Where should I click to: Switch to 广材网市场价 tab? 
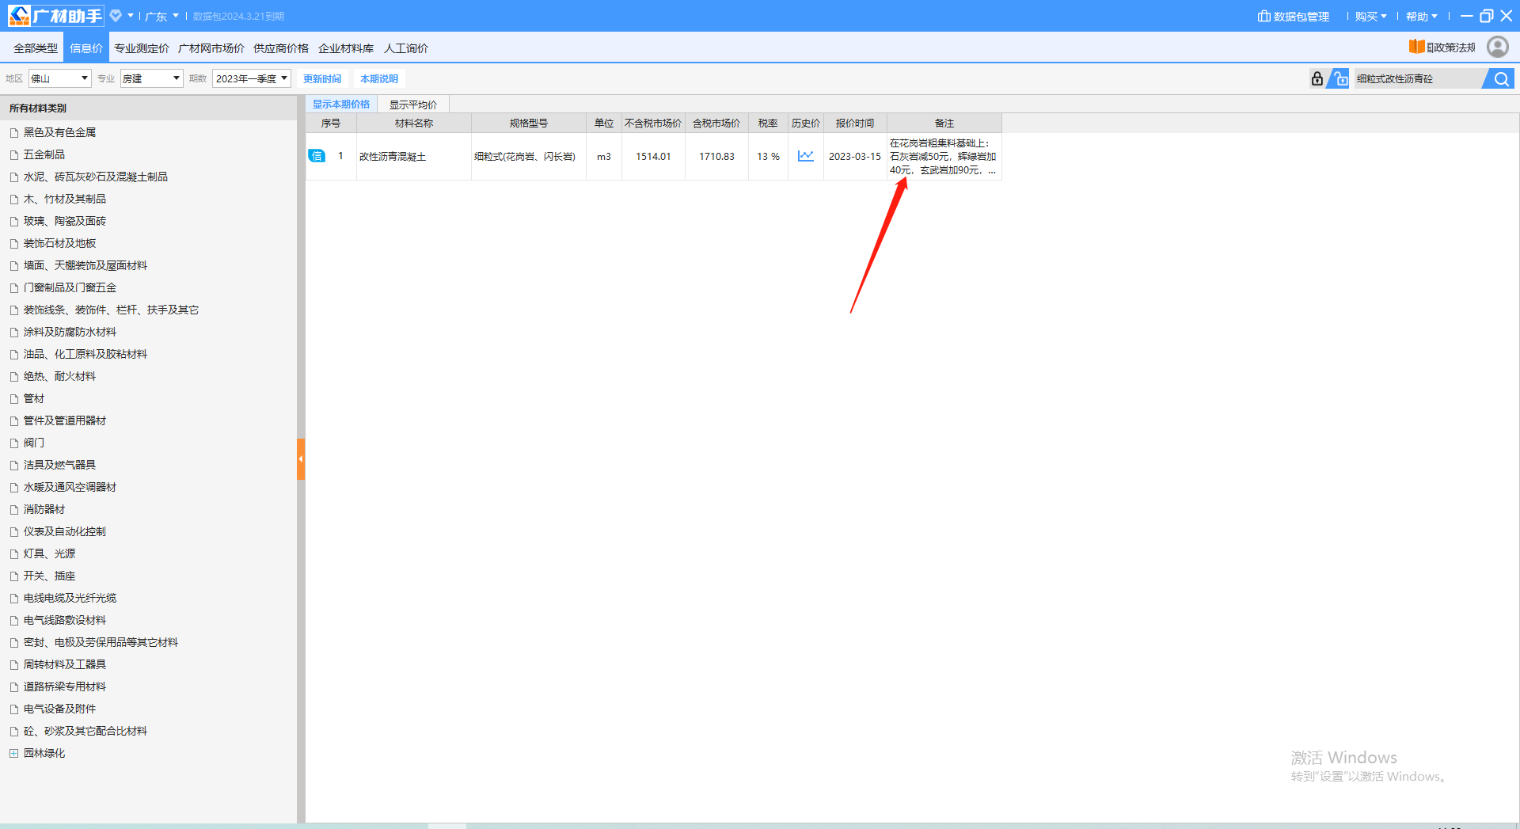(211, 48)
